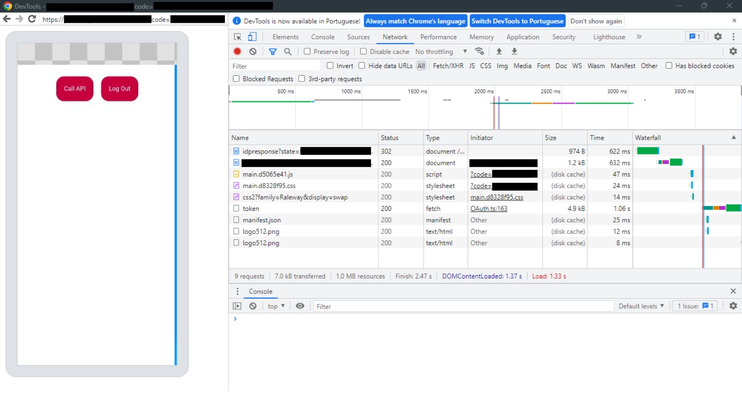Open search in network panel
Image resolution: width=742 pixels, height=417 pixels.
coord(288,51)
